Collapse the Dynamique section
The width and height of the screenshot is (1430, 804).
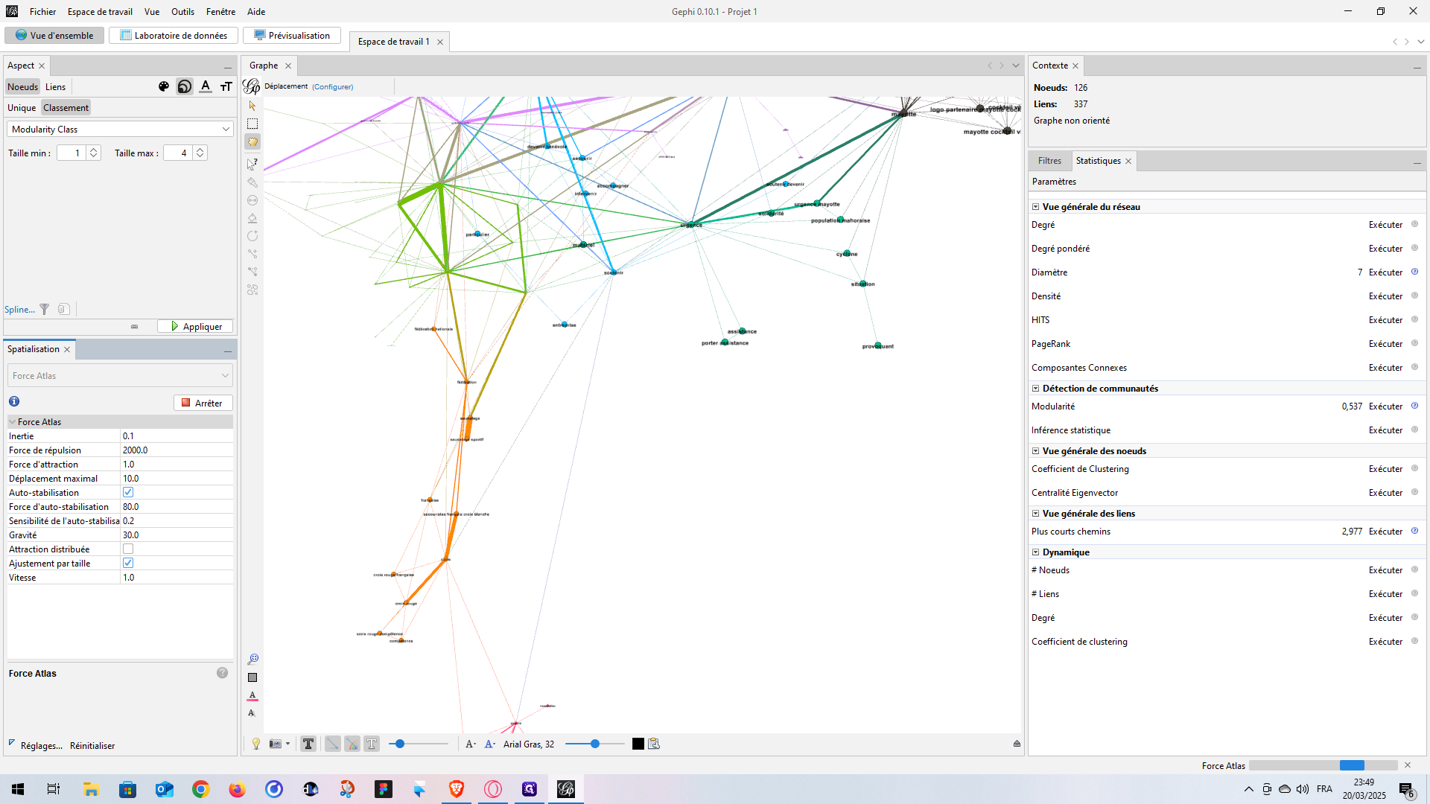pyautogui.click(x=1035, y=552)
